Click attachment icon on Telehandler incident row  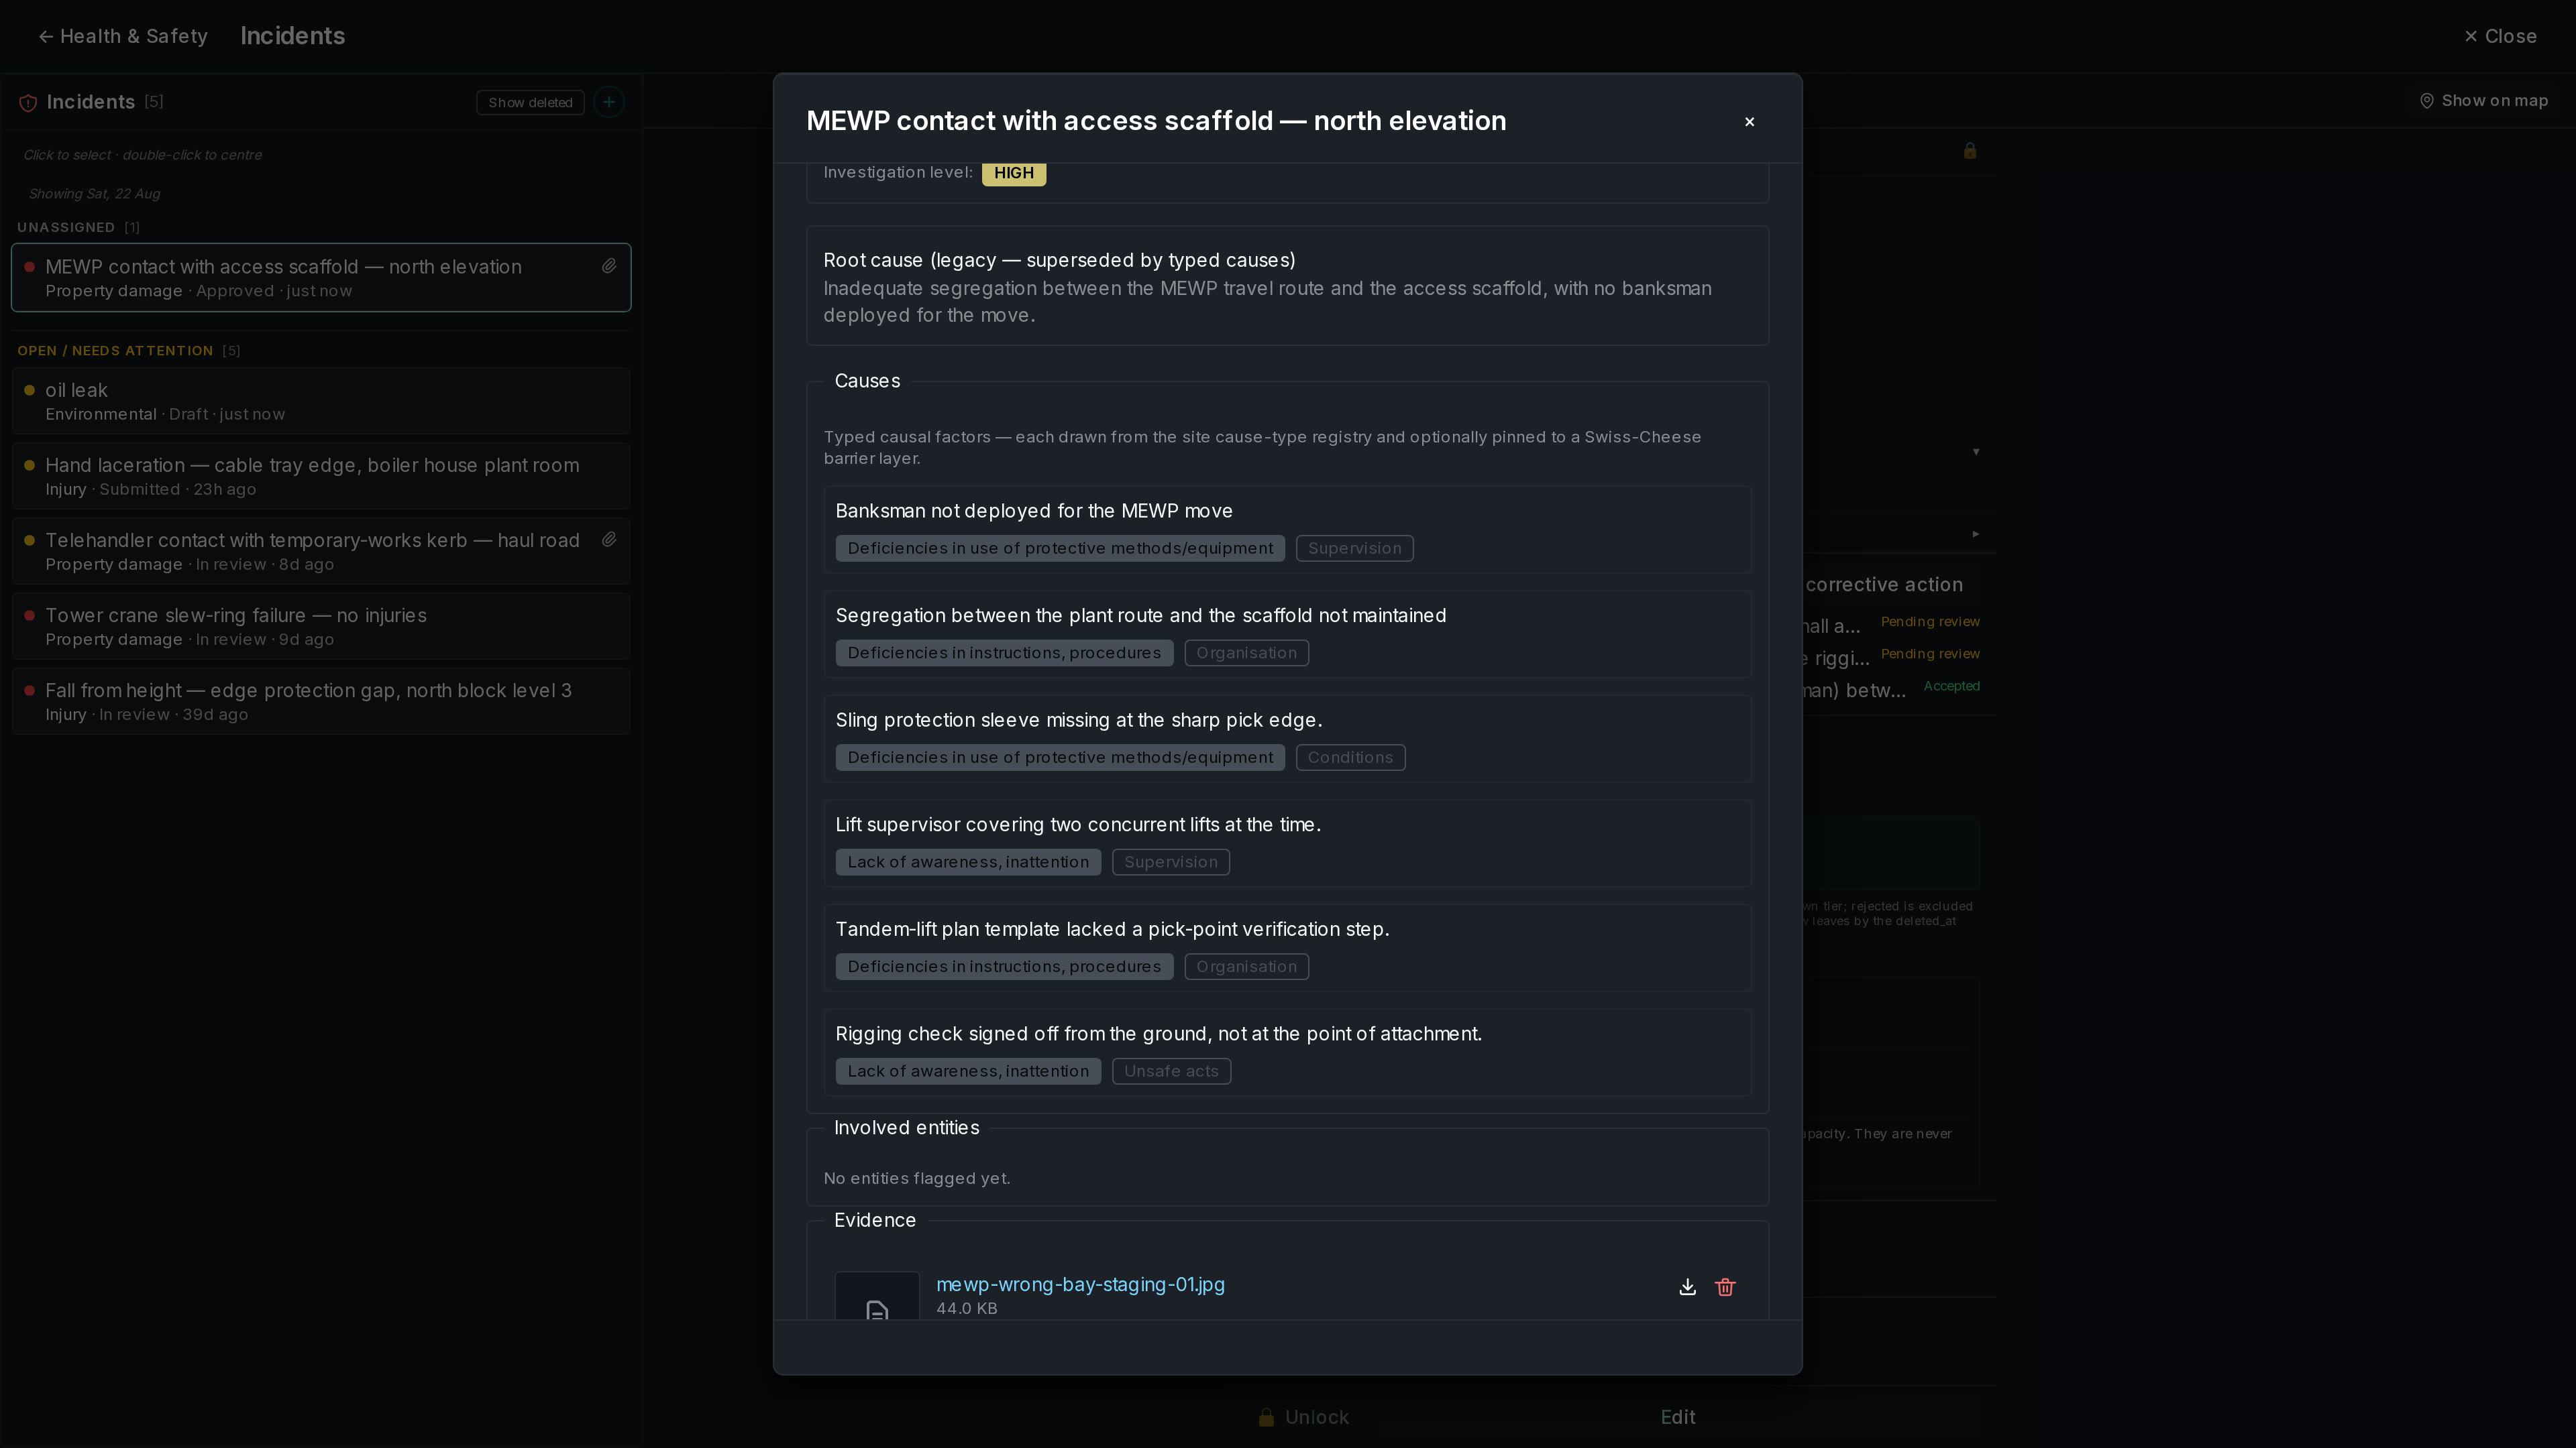[x=609, y=540]
